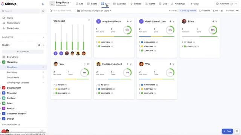Viewport: 241px width, 135px height.
Task: Select Everything in Spaces
Action: pos(12,57)
